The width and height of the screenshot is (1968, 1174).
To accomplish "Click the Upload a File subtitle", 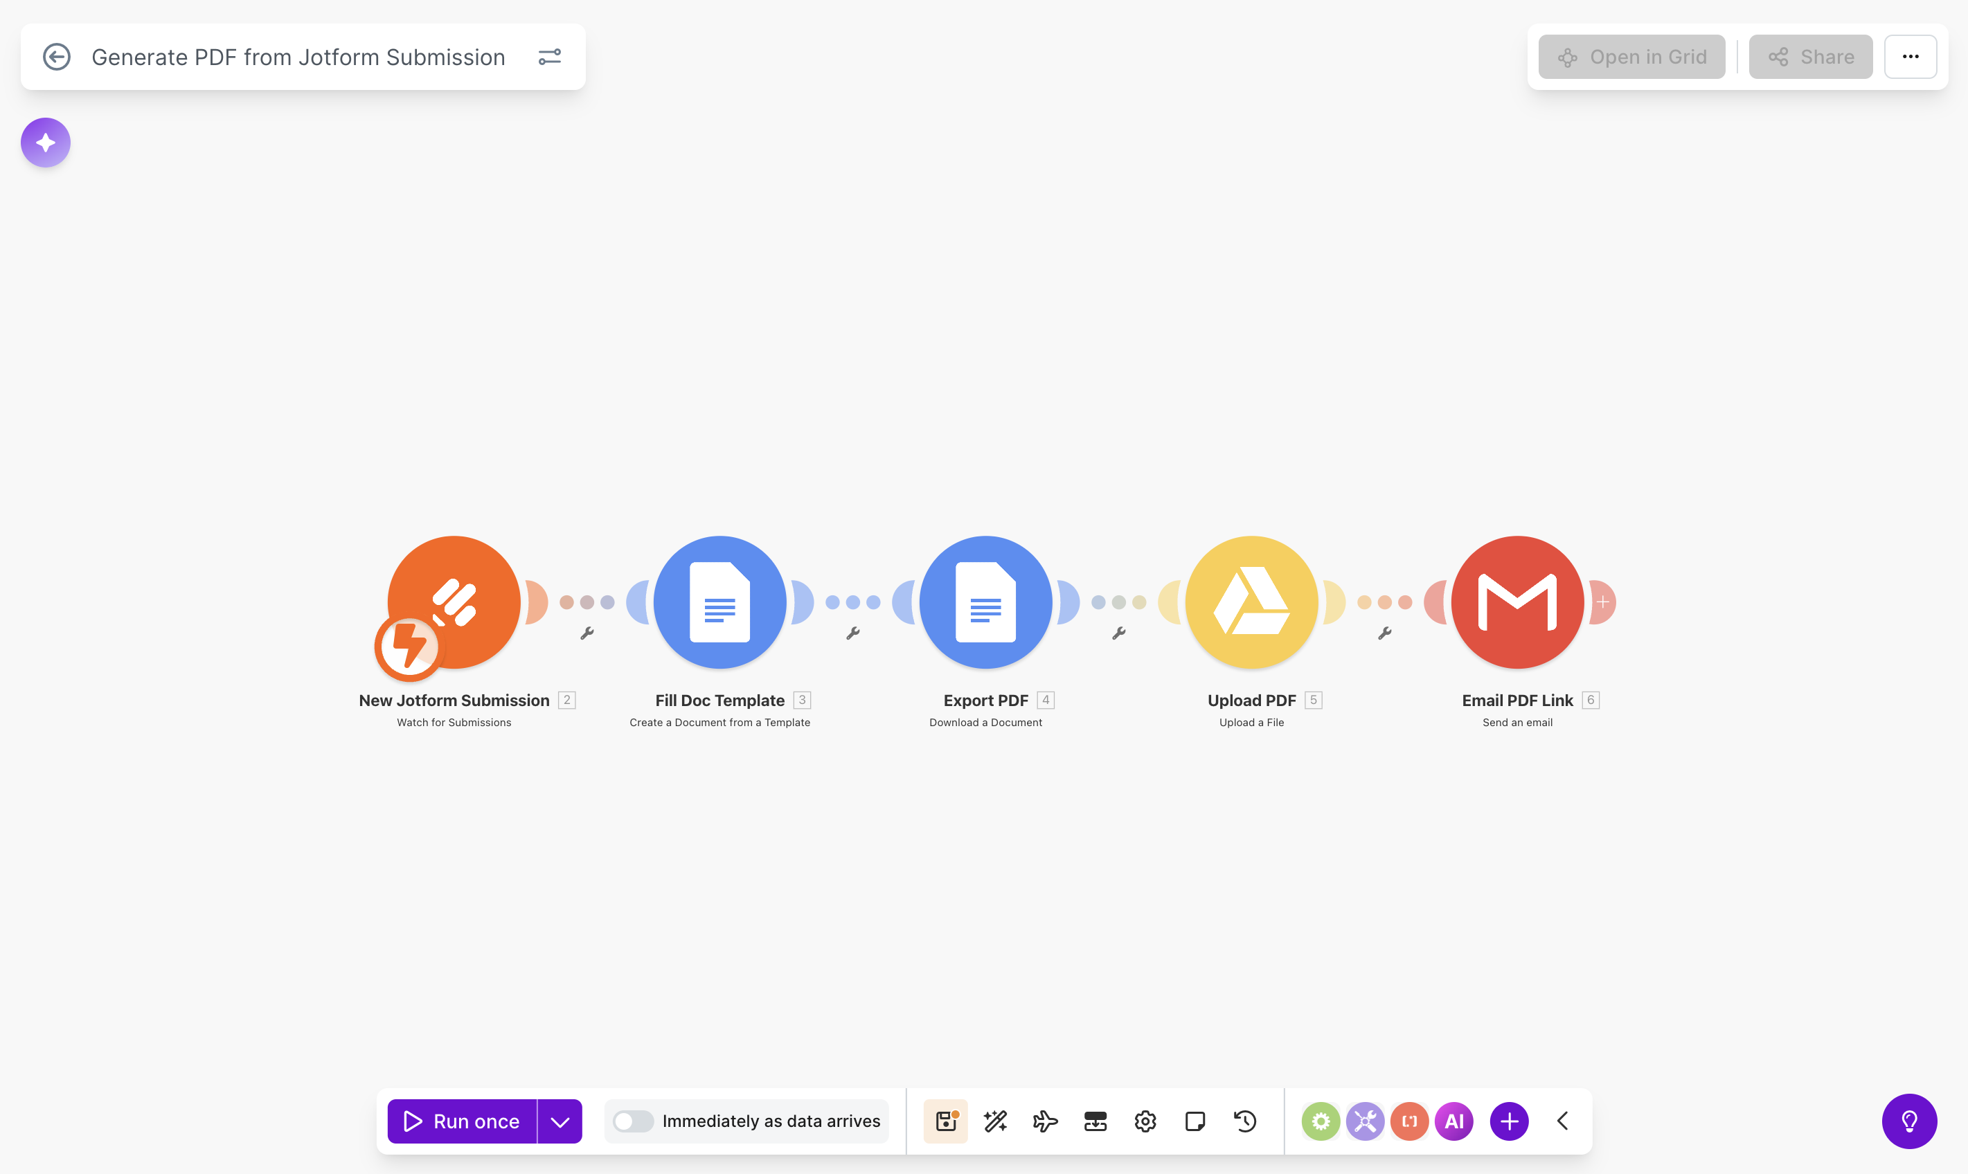I will pyautogui.click(x=1252, y=722).
